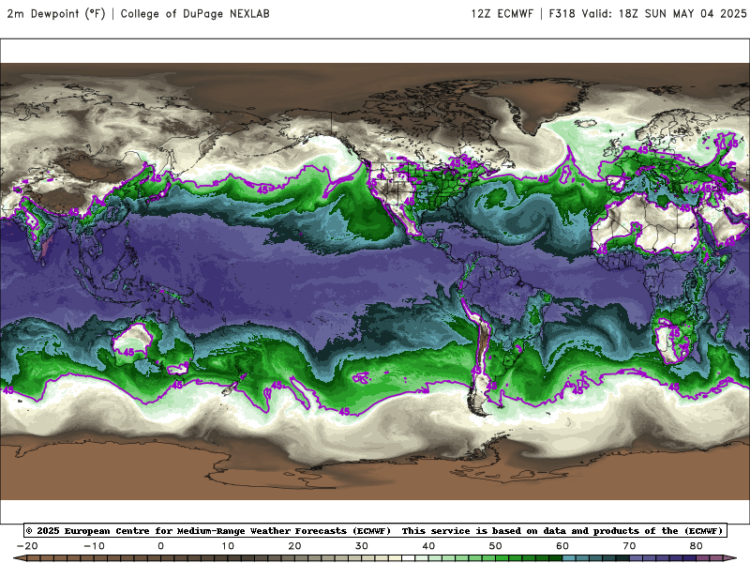Click the 80 colorbar scale label

click(x=697, y=546)
